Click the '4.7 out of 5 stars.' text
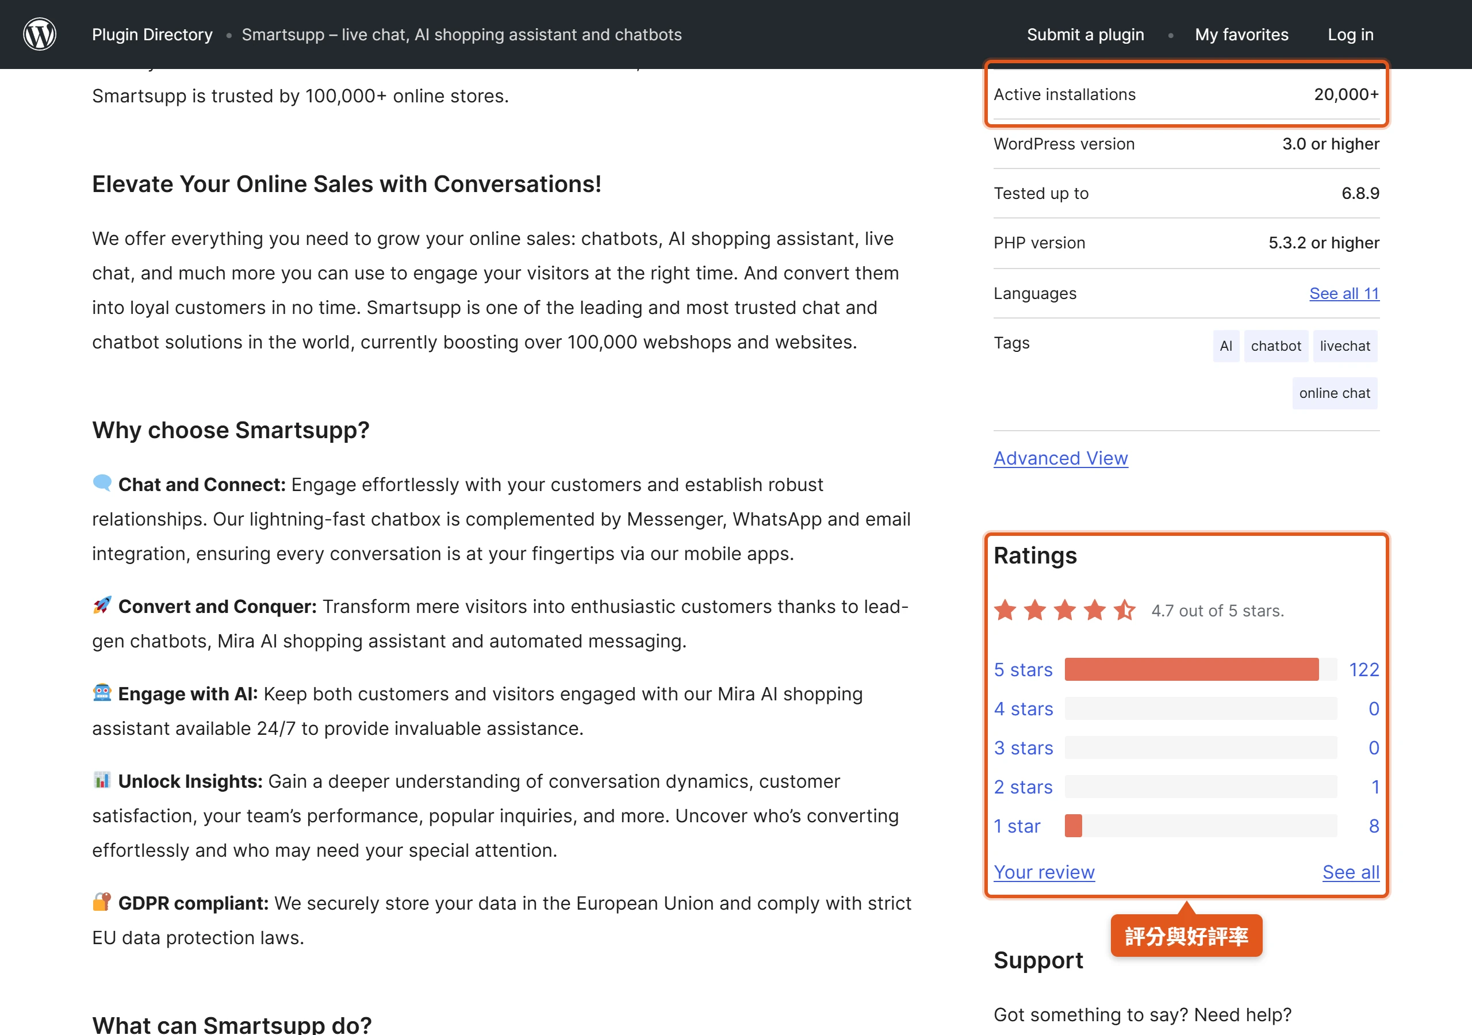 point(1217,611)
